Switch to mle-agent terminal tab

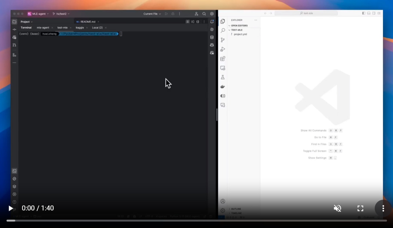43,28
